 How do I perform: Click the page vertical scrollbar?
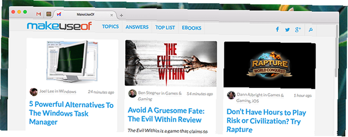coord(336,51)
